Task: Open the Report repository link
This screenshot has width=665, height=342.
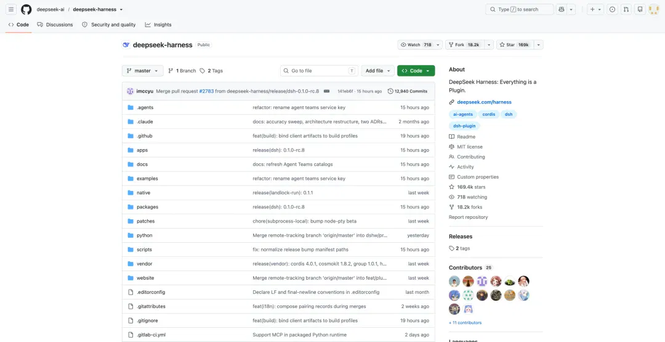Action: click(x=468, y=218)
